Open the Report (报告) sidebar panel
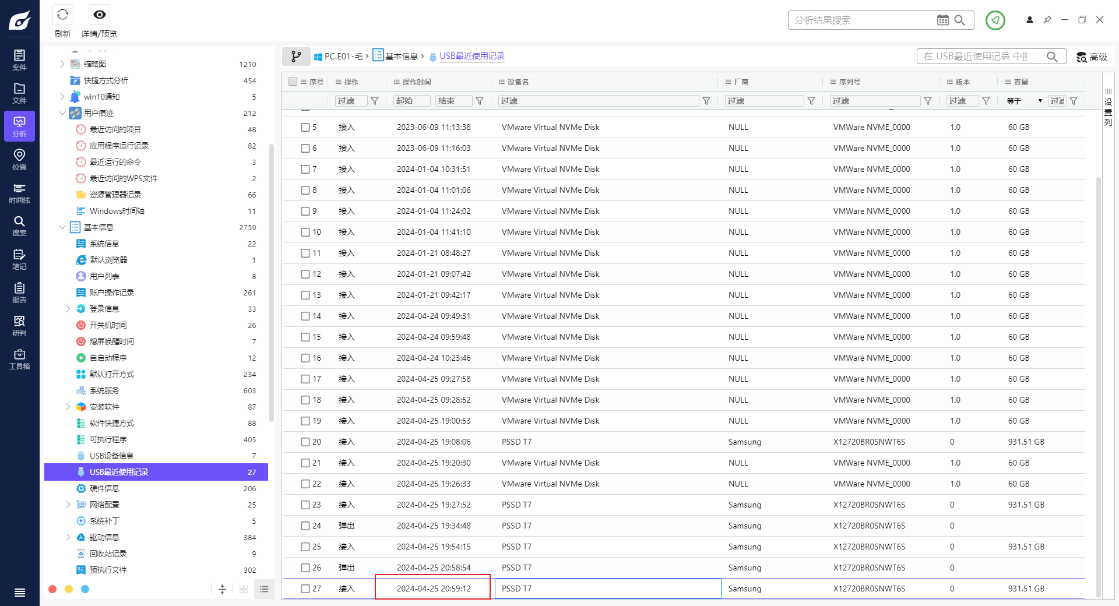 pos(19,293)
